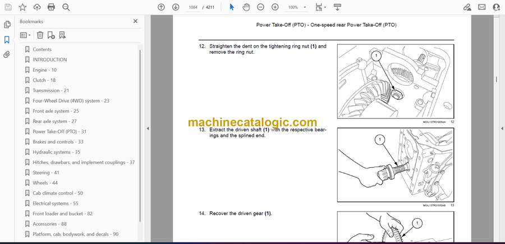Open Four-Wheel Drive (4WD) system - 23
This screenshot has width=505, height=244.
[x=71, y=101]
